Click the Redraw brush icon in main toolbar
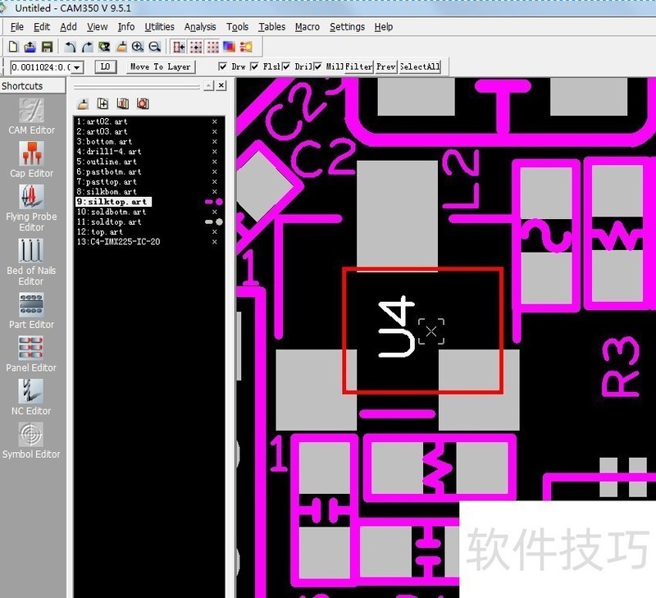Image resolution: width=656 pixels, height=598 pixels. [x=121, y=47]
